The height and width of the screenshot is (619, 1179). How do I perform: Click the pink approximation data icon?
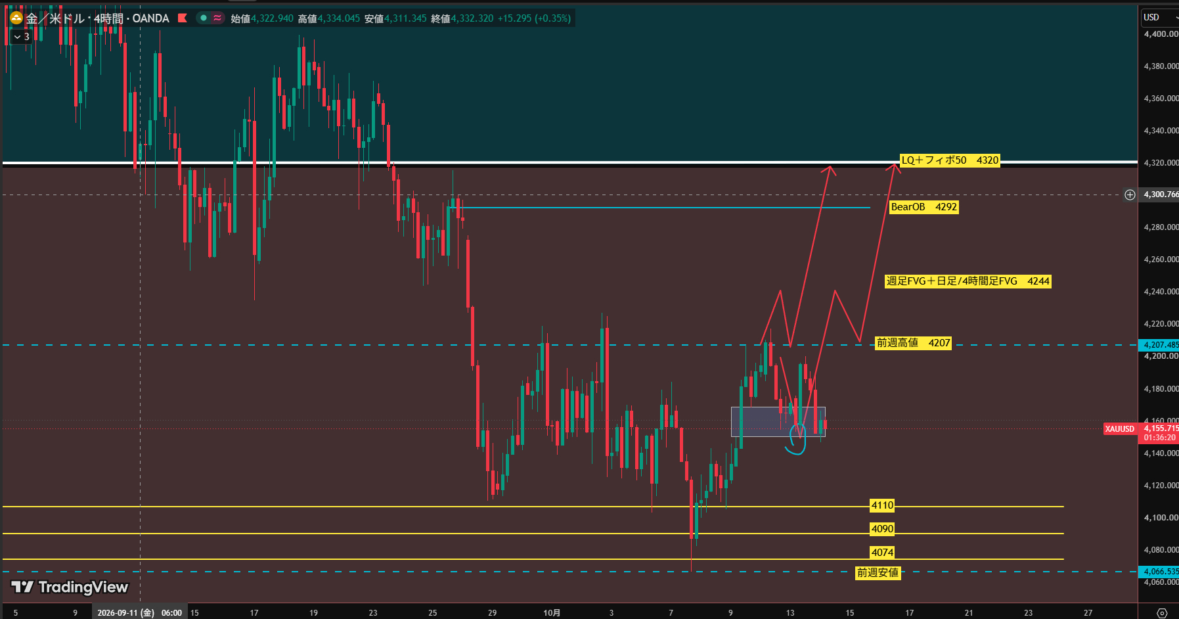217,18
